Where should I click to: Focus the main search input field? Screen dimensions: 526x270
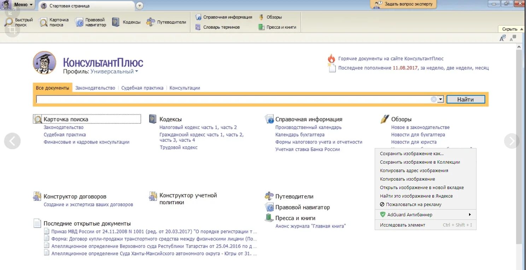233,100
